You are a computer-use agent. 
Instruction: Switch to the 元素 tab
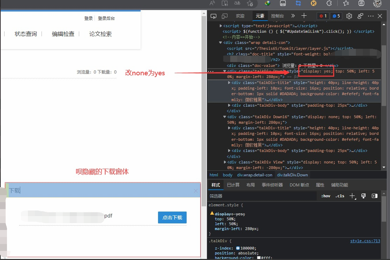coord(260,16)
